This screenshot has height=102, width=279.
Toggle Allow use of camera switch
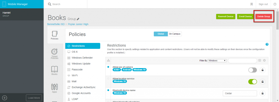click(253, 70)
